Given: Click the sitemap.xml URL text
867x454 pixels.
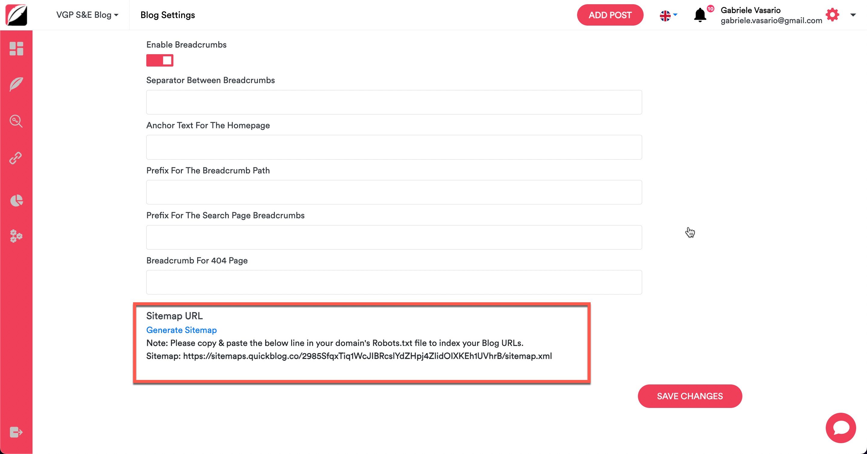Looking at the screenshot, I should (367, 356).
